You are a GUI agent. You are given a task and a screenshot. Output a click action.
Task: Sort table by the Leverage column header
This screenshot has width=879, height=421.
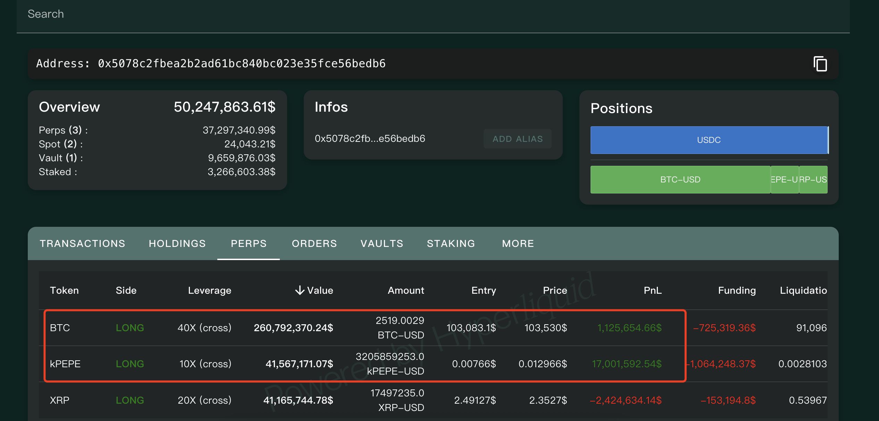coord(209,290)
